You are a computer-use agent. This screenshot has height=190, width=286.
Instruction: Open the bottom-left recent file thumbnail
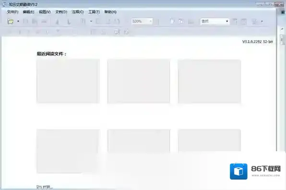(68, 151)
